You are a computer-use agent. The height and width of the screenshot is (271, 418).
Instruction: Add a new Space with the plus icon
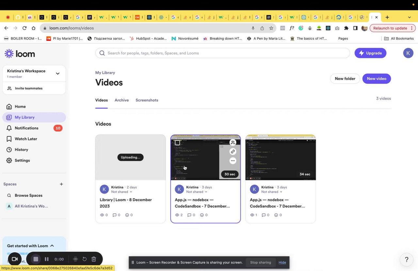61,184
